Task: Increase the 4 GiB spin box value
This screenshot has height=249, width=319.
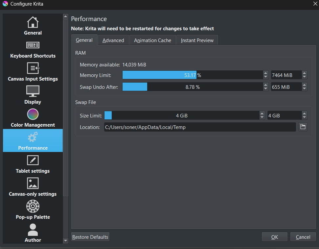Action: [x=304, y=113]
